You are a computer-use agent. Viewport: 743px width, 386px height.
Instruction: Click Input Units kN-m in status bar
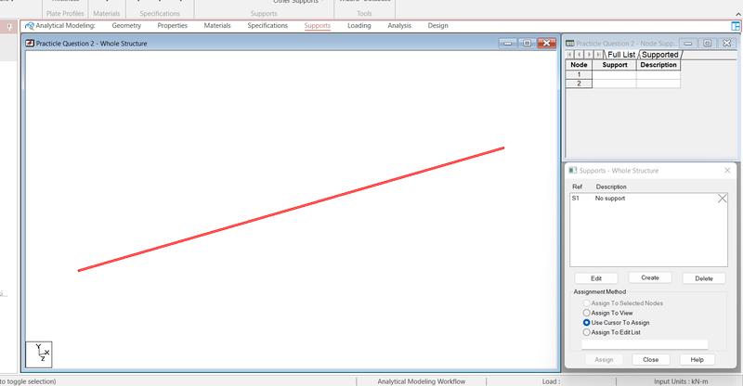[x=681, y=381]
